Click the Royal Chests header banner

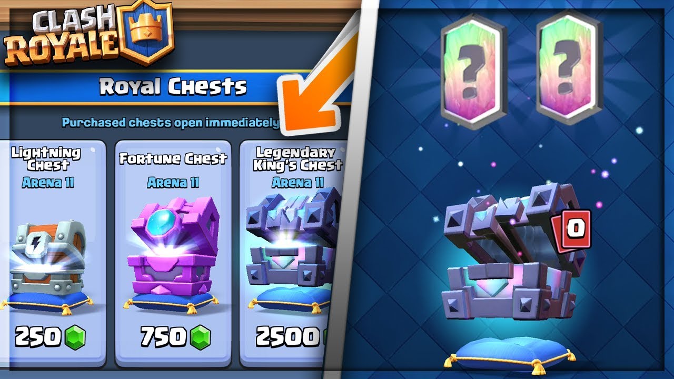[174, 87]
